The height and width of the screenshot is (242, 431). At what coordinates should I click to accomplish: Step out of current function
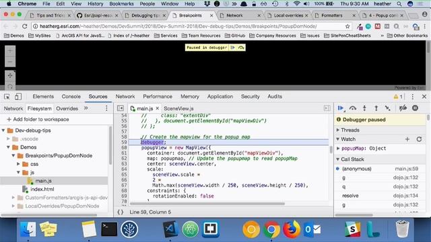376,108
